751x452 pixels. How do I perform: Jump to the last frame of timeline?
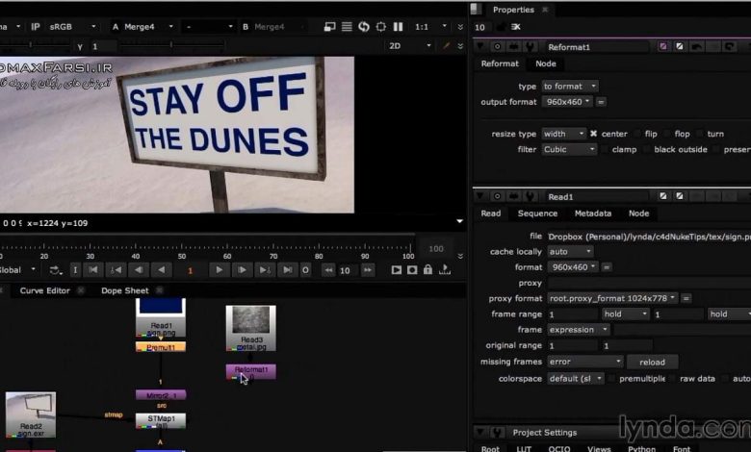tap(287, 270)
